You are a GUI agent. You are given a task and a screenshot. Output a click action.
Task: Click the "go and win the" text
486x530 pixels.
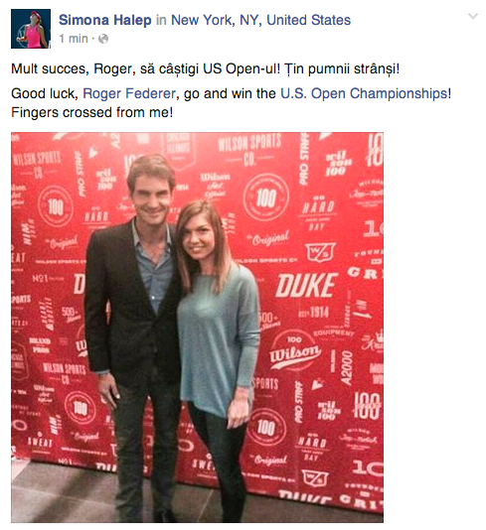pyautogui.click(x=230, y=93)
